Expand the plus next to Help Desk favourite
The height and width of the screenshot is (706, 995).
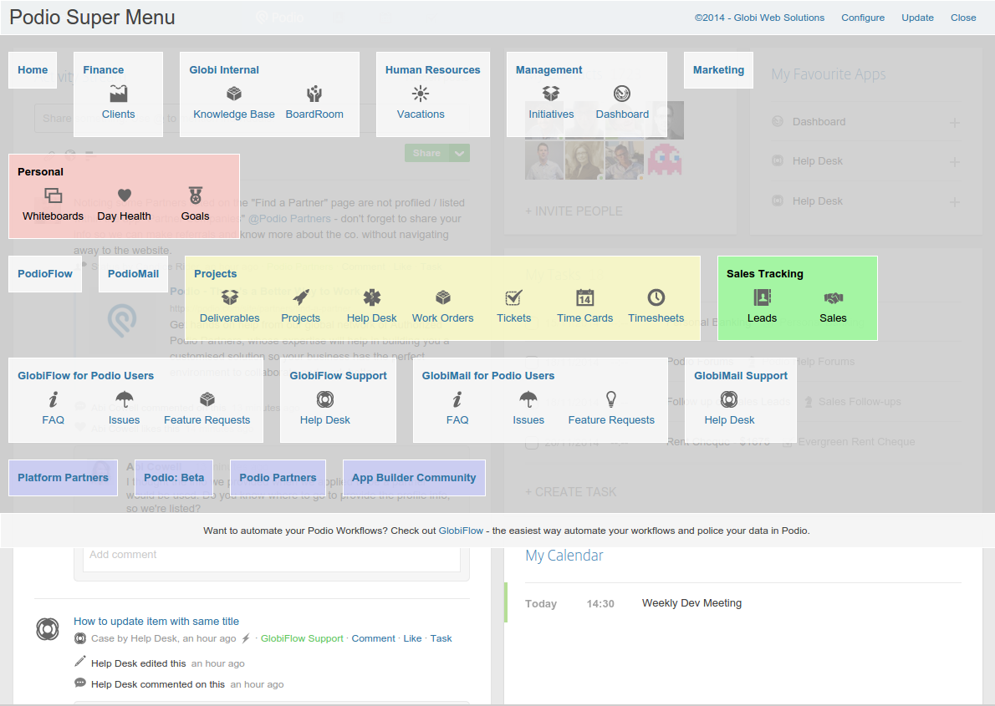[954, 160]
